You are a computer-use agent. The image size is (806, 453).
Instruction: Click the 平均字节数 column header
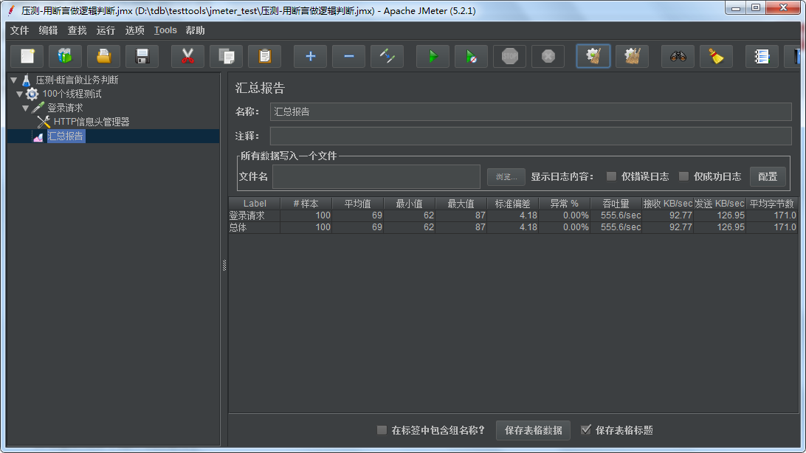(771, 204)
